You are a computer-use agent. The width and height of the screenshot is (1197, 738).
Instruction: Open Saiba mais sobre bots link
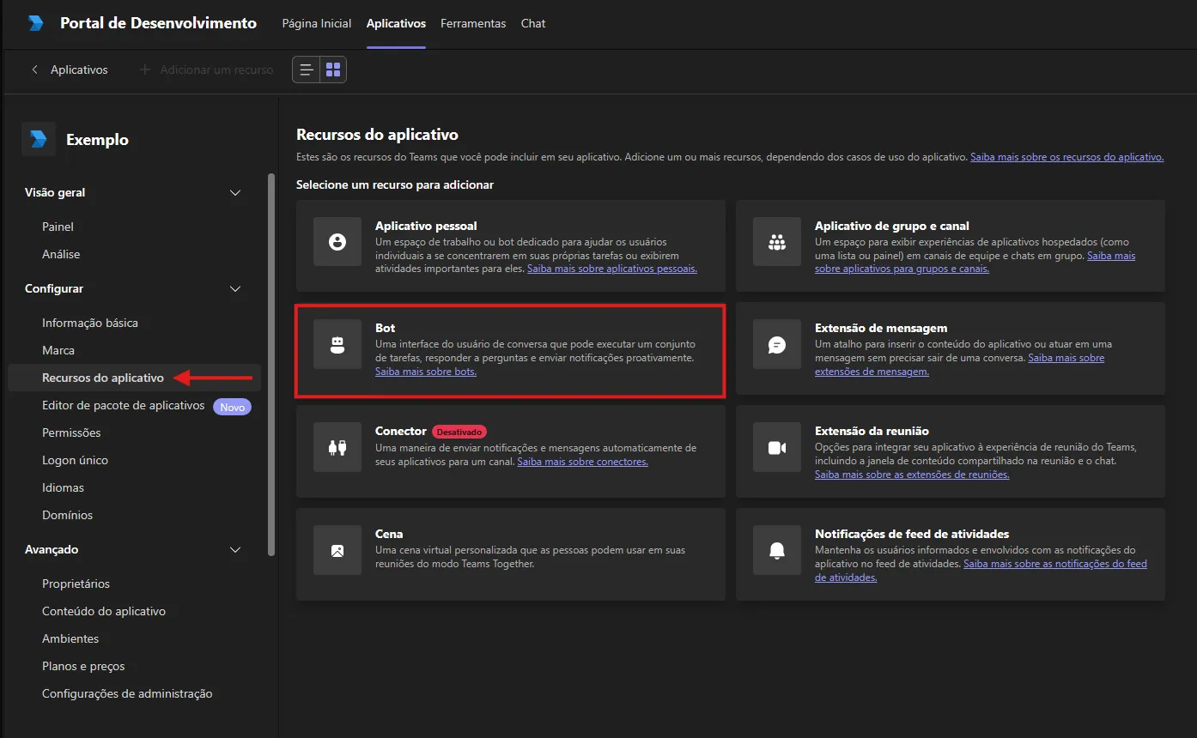pyautogui.click(x=426, y=372)
